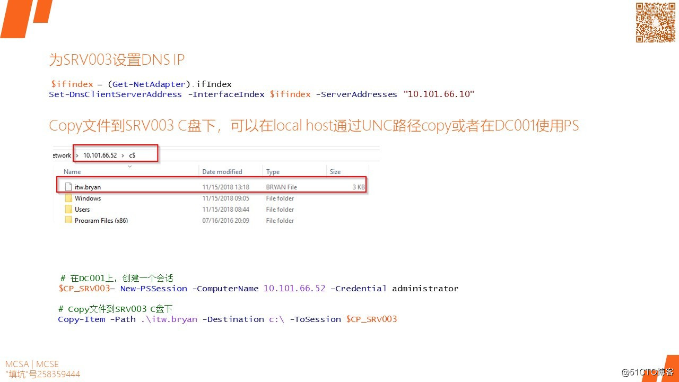The height and width of the screenshot is (382, 679).
Task: Select the Windows folder name
Action: (88, 198)
